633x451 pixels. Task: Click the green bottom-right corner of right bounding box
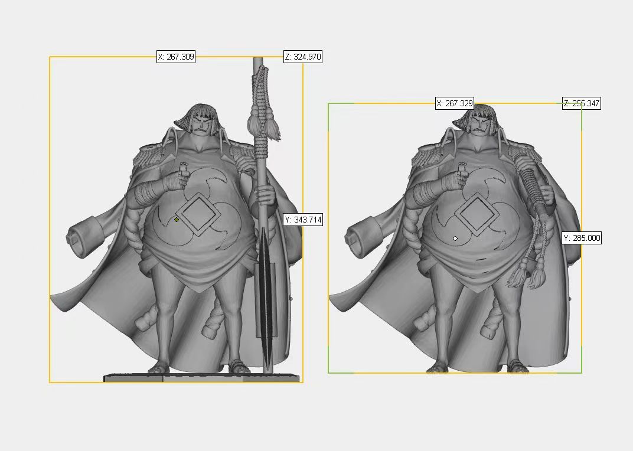[581, 372]
